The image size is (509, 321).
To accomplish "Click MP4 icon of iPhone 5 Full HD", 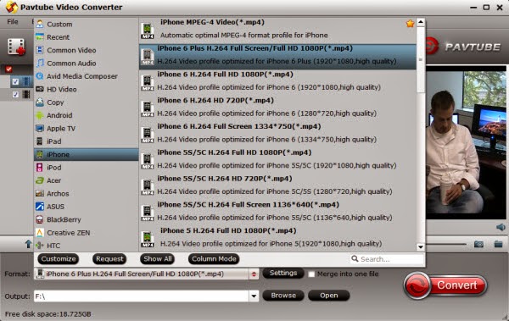I will (x=148, y=240).
